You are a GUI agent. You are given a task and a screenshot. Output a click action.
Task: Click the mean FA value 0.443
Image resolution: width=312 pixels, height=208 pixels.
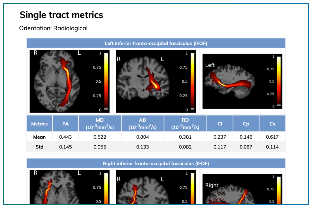(x=66, y=137)
